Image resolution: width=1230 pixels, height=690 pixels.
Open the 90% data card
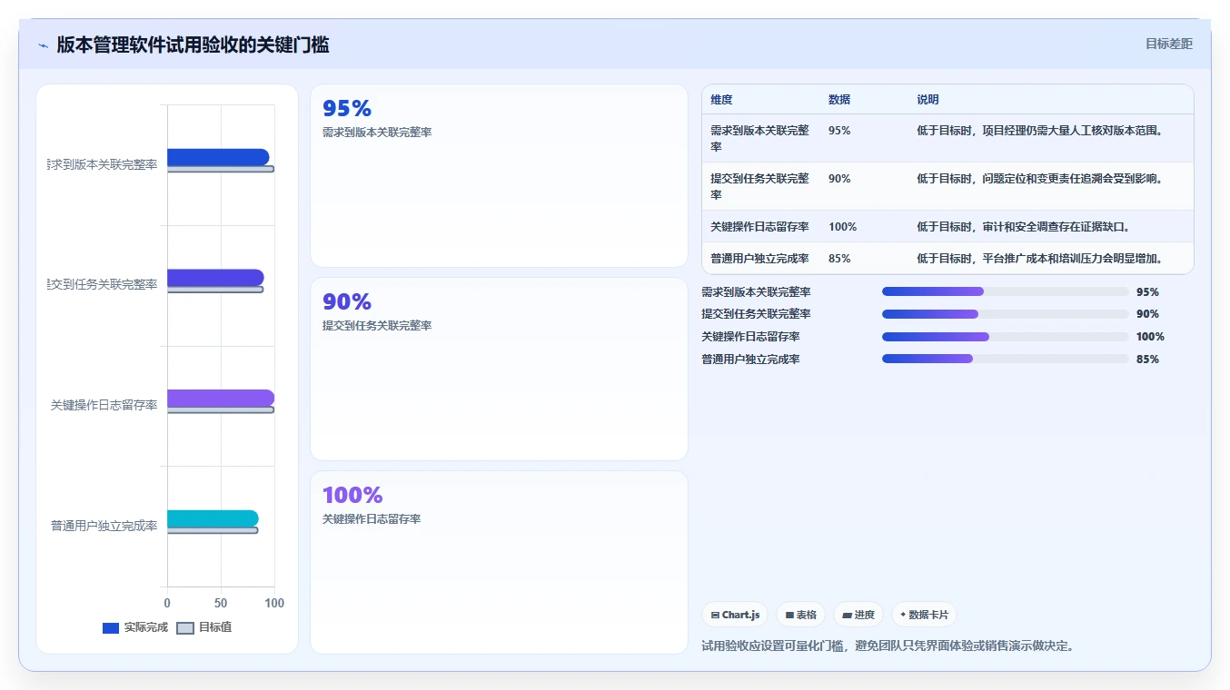tap(499, 370)
